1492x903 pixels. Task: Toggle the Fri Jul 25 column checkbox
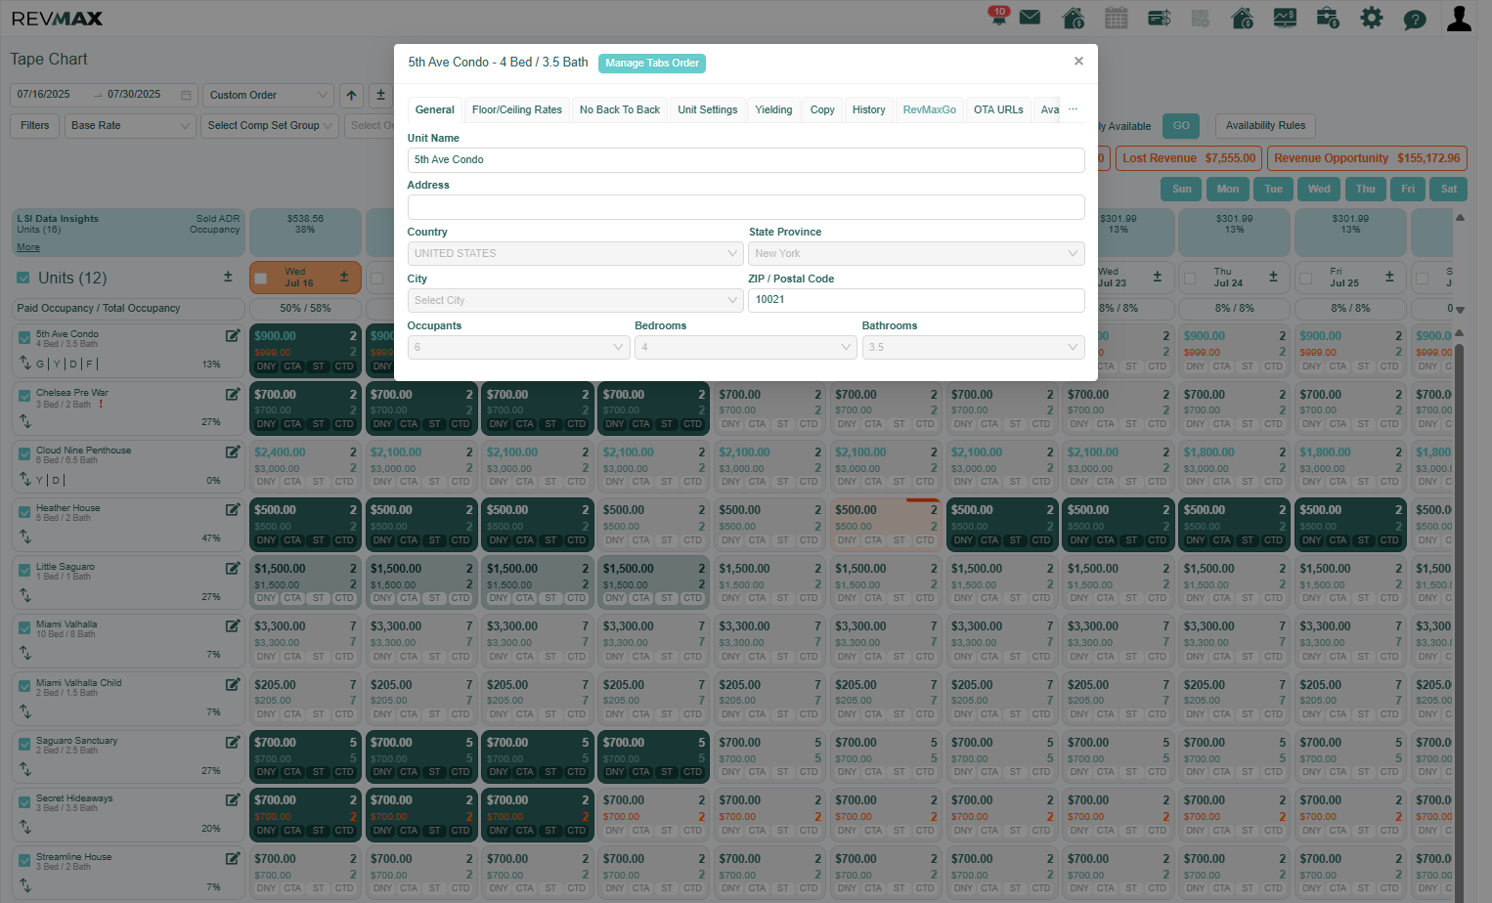pos(1305,279)
